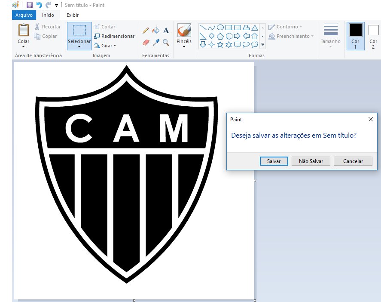Viewport: 381px width, 302px height.
Task: Click the Cortar crop button
Action: 105,27
